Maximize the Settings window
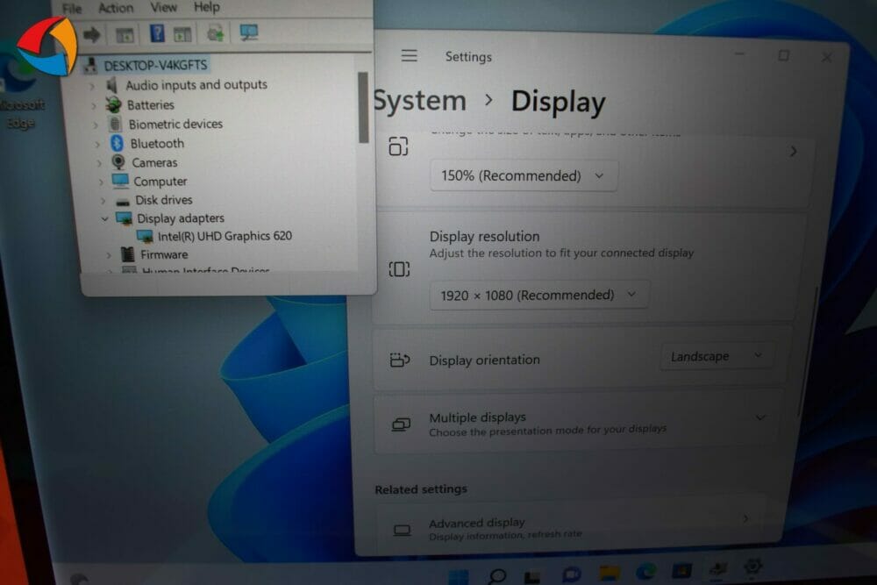877x585 pixels. click(783, 55)
